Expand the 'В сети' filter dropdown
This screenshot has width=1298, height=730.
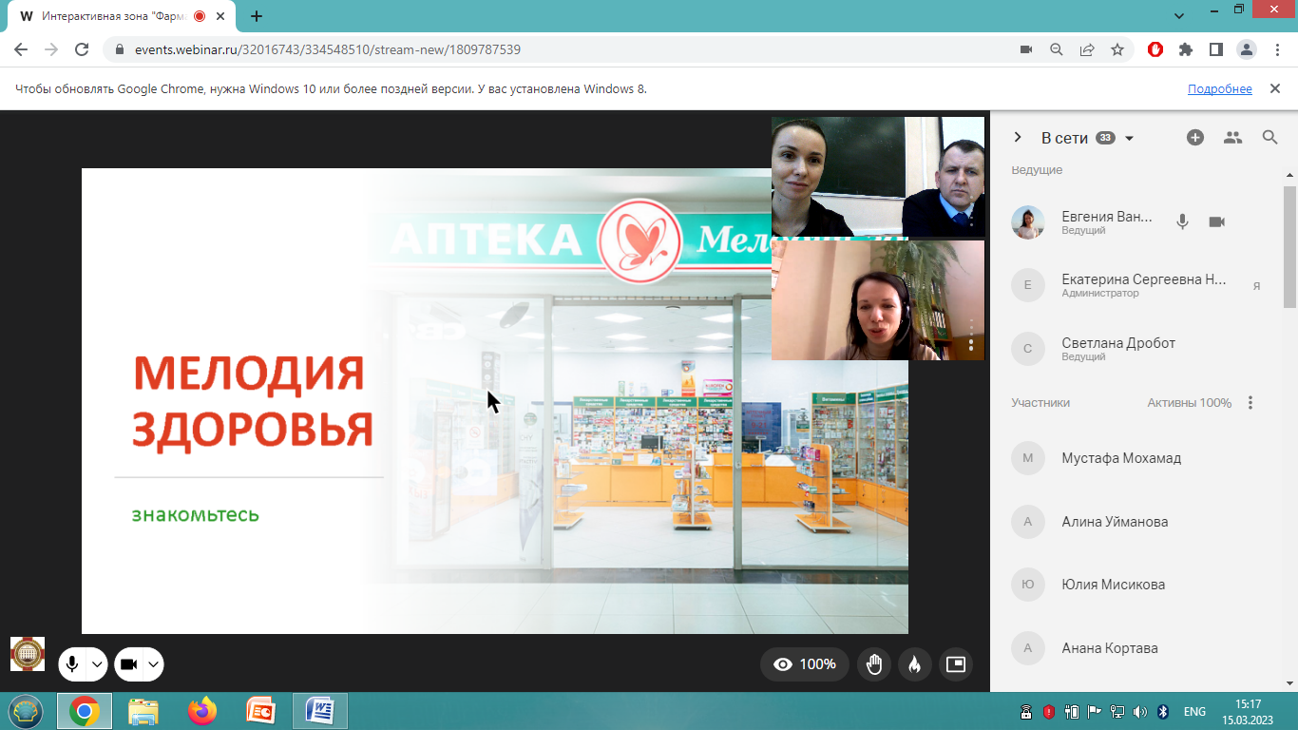pos(1129,139)
